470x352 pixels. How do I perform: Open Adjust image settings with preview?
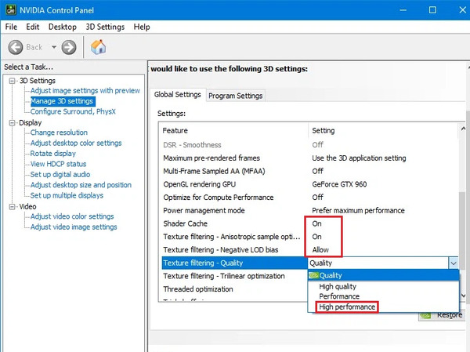click(85, 91)
